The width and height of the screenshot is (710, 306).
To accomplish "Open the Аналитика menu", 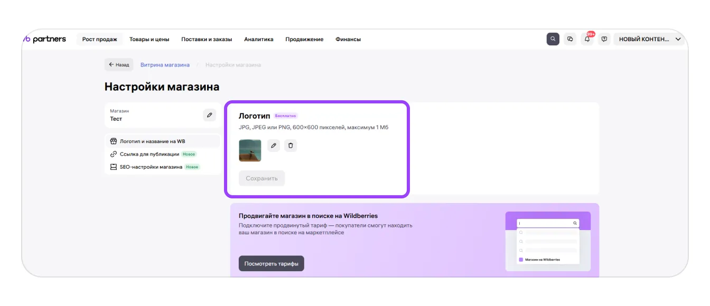I will (259, 39).
